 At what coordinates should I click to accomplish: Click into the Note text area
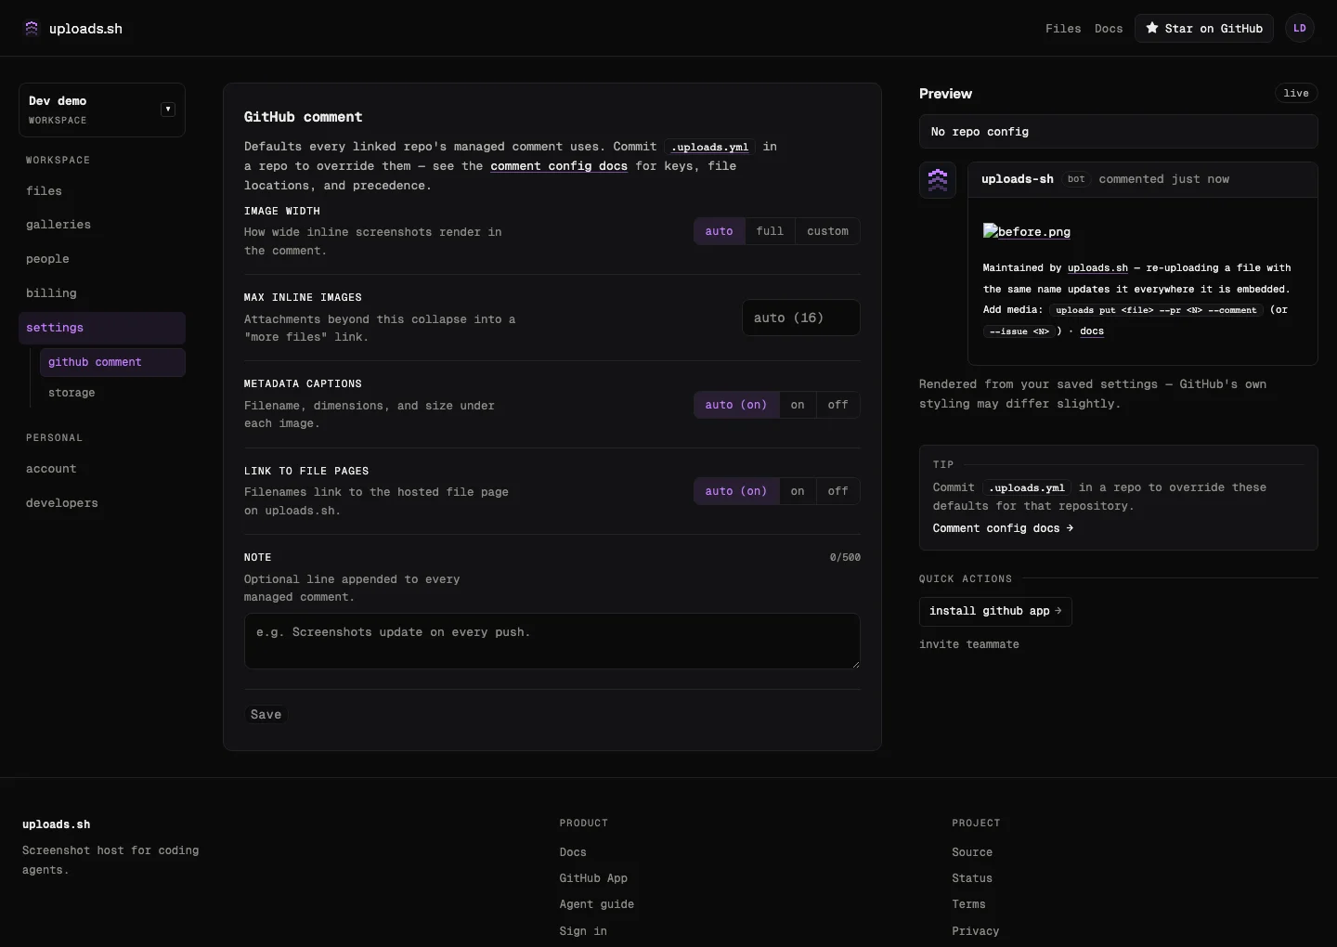[552, 641]
